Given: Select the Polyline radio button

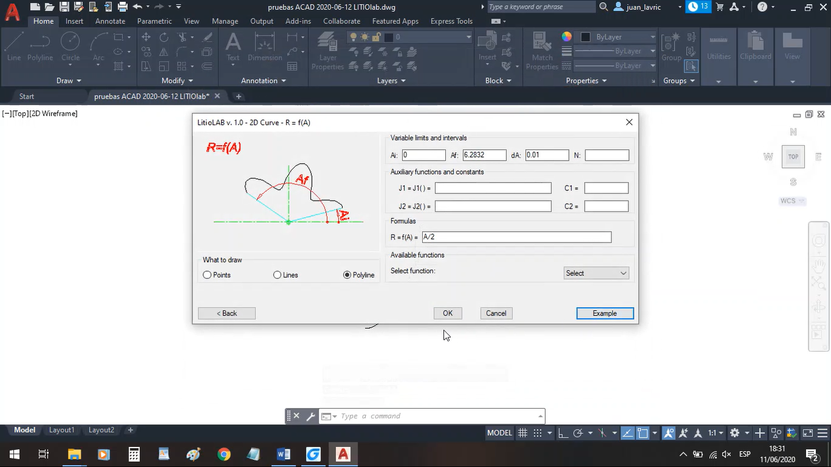Looking at the screenshot, I should [x=347, y=275].
